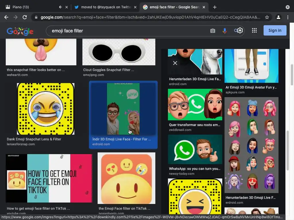The image size is (294, 220).
Task: Click the newsy-today.com source link
Action: (182, 174)
